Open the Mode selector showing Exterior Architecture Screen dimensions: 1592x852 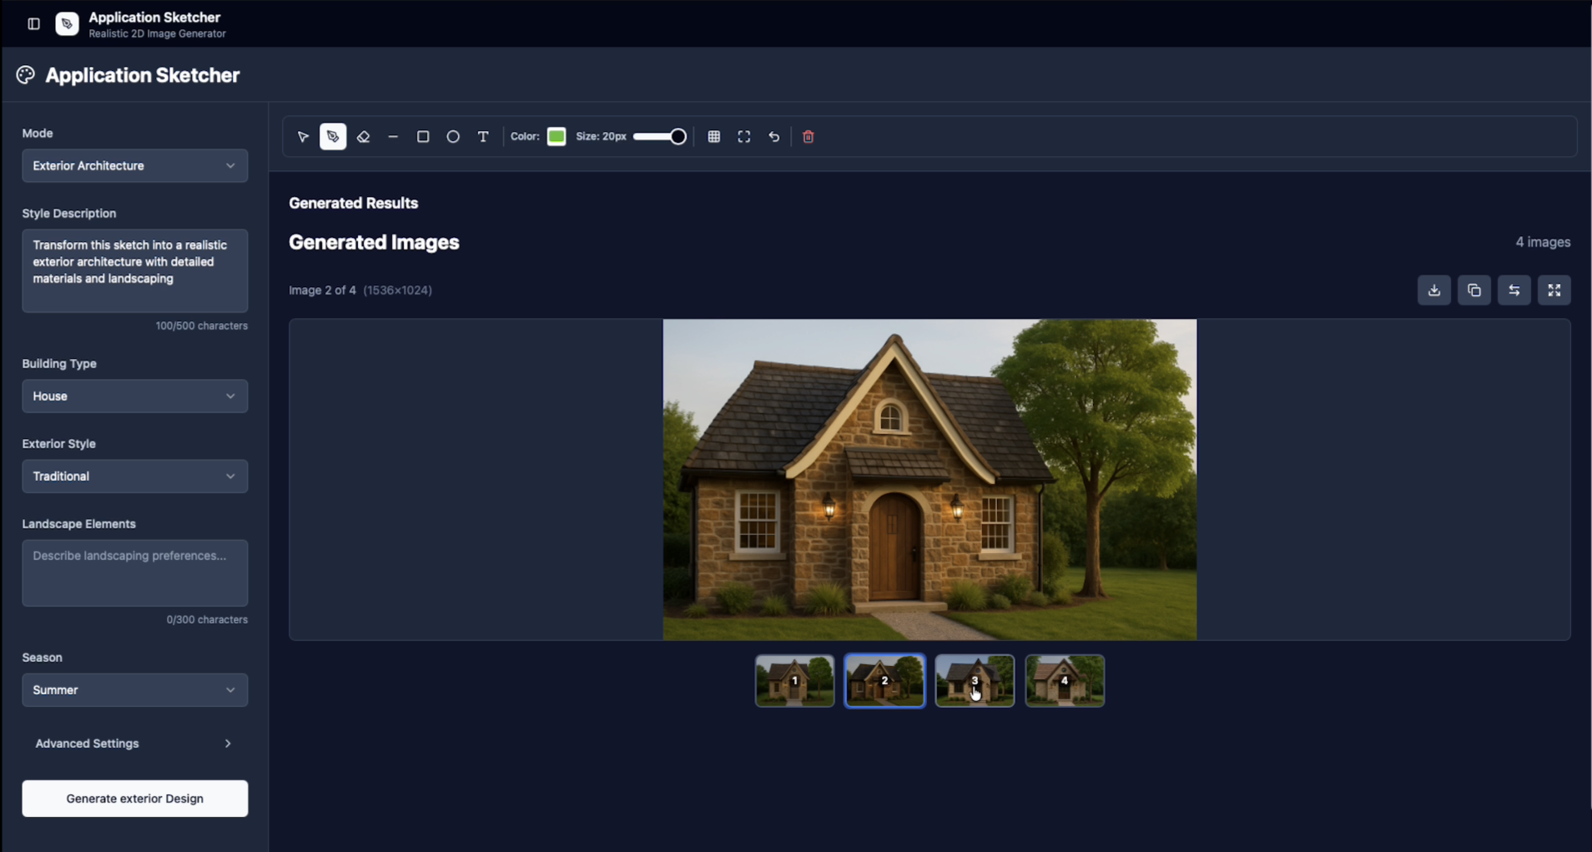[x=134, y=165]
